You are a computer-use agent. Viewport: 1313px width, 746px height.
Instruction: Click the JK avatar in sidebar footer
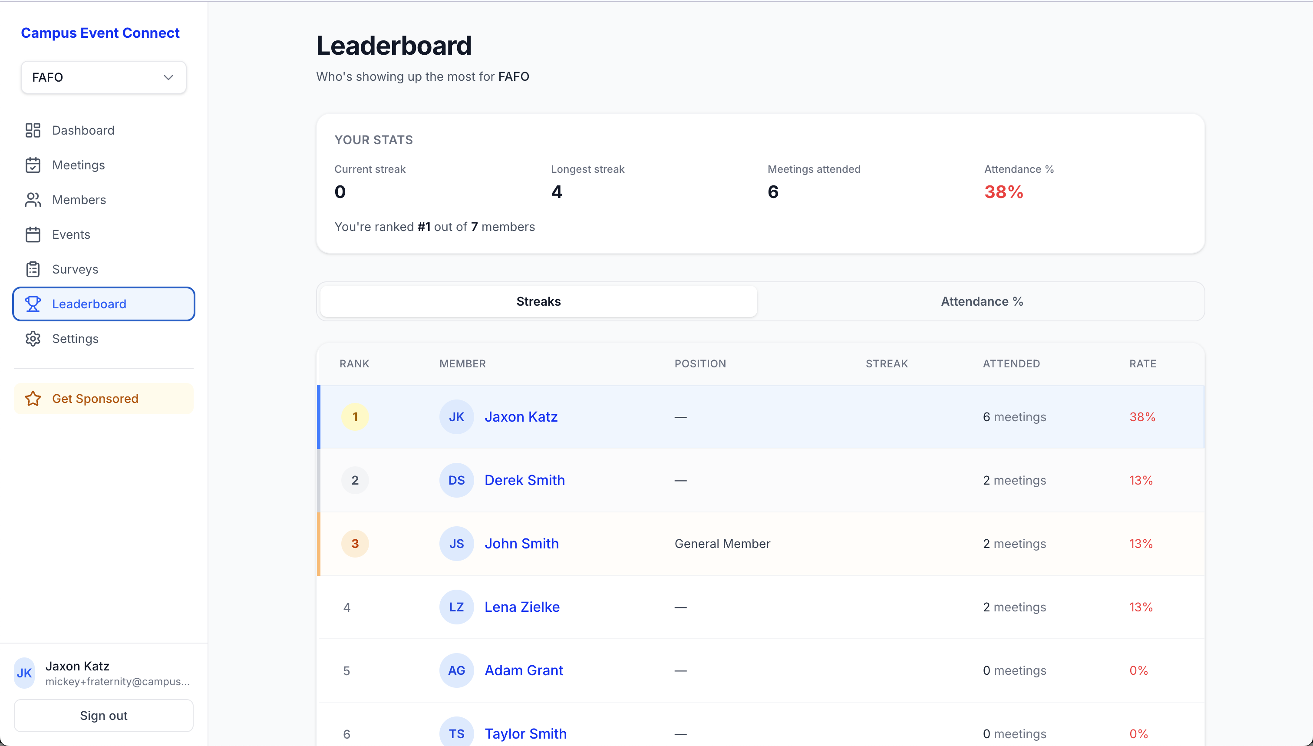[24, 673]
